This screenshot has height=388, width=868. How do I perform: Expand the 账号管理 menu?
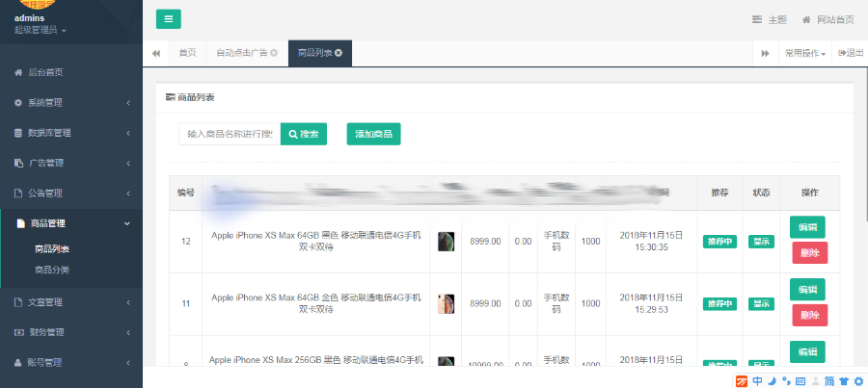(70, 363)
